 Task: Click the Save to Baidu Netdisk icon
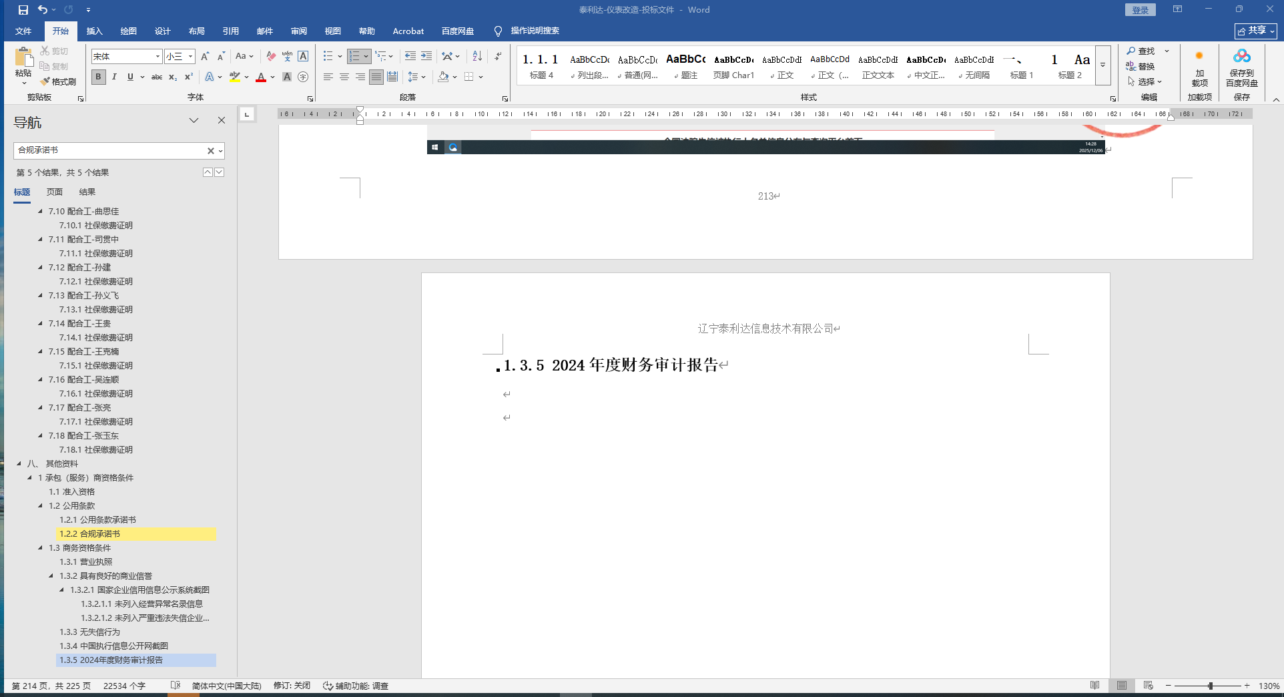click(x=1241, y=67)
